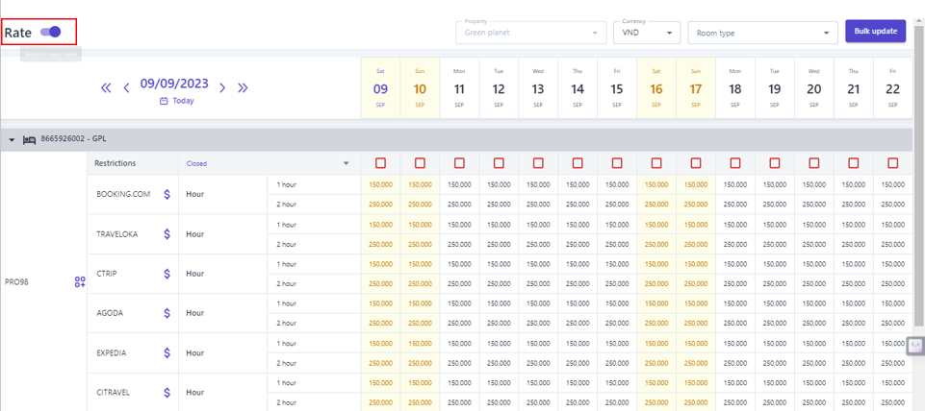Open the Currency VND dropdown
This screenshot has height=411, width=925.
(x=646, y=33)
